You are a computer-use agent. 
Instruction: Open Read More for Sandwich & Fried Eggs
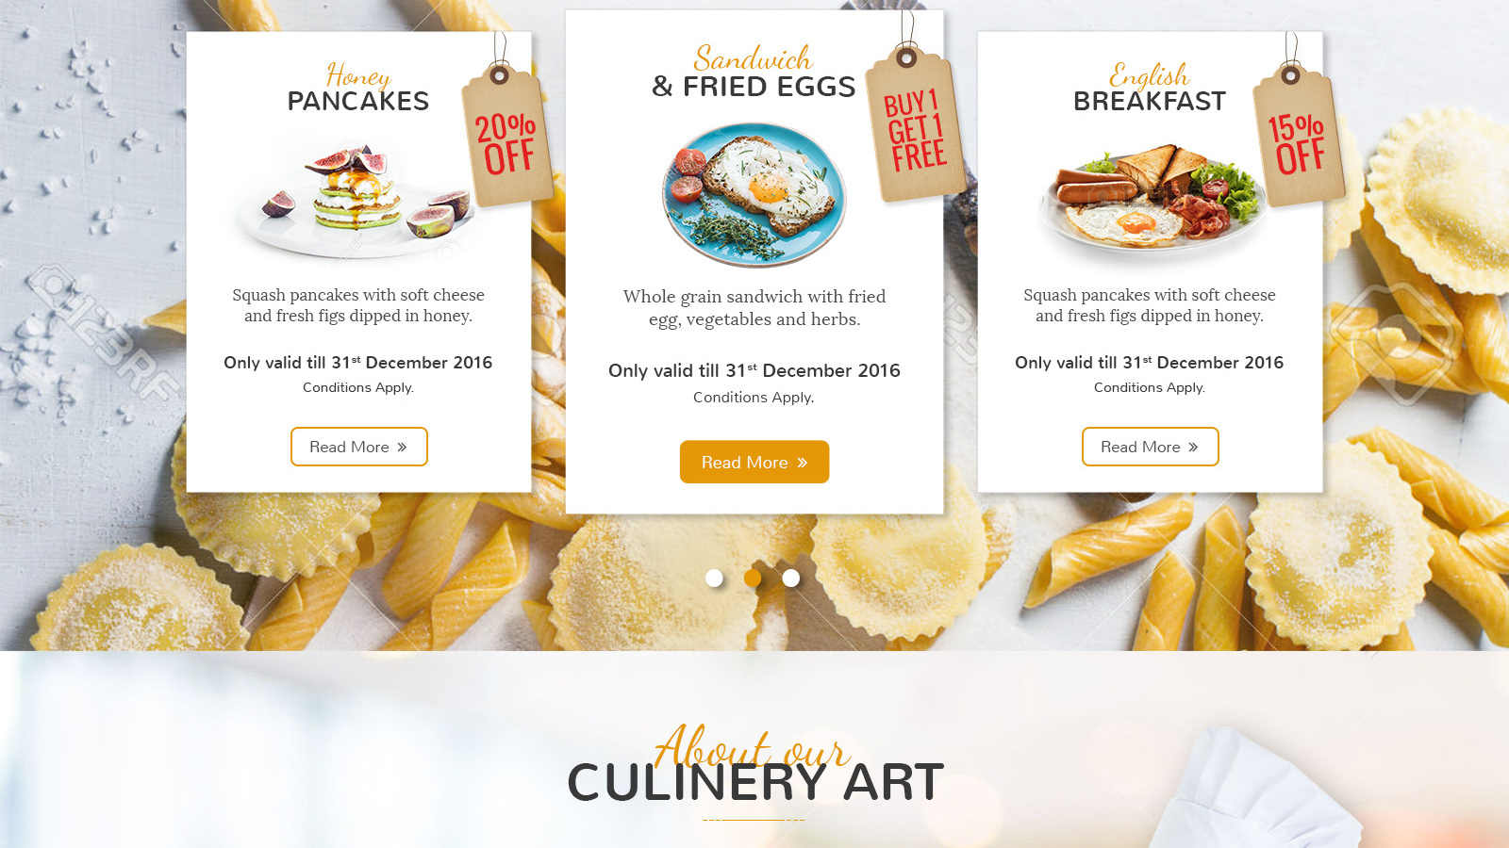(x=754, y=462)
